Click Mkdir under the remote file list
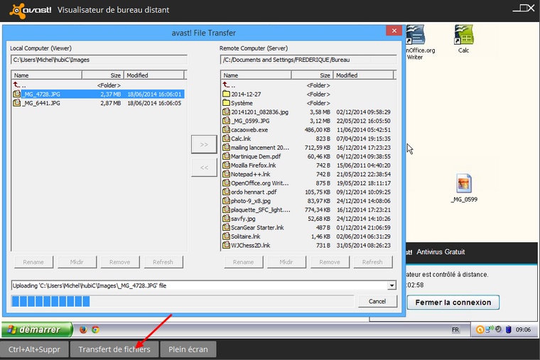Image resolution: width=540 pixels, height=360 pixels. pyautogui.click(x=286, y=262)
